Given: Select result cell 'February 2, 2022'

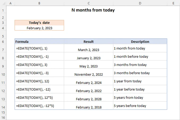Looking at the screenshot, I should point(88,90).
